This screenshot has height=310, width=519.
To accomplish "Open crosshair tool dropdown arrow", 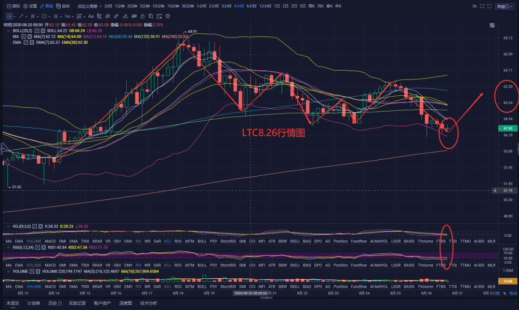I will click(15, 17).
